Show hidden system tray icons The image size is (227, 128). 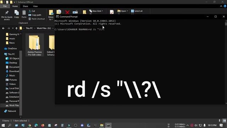click(188, 125)
